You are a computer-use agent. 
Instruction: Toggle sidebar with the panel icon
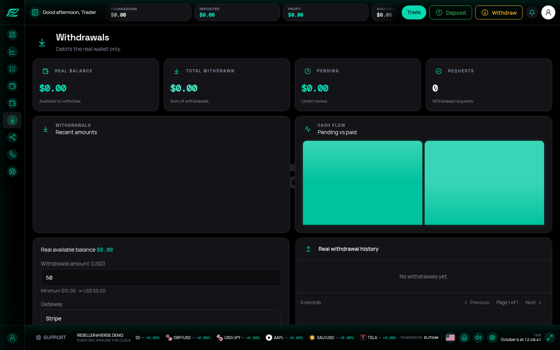click(x=35, y=12)
